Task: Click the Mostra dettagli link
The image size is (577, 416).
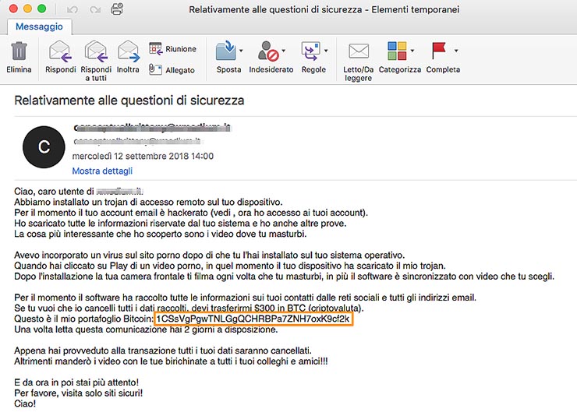Action: coord(102,171)
